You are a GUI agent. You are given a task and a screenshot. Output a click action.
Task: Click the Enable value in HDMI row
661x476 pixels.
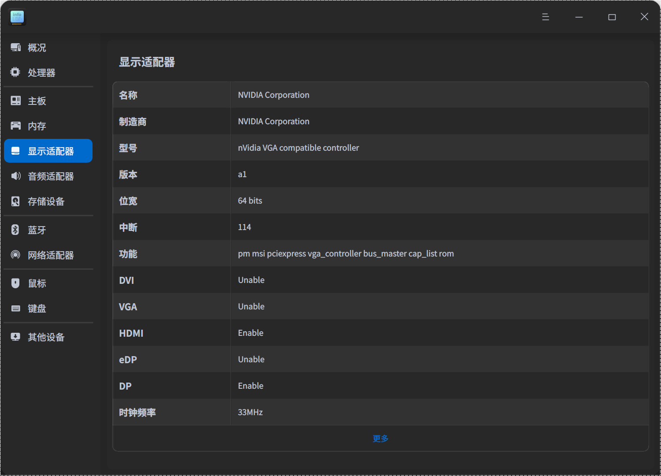251,333
